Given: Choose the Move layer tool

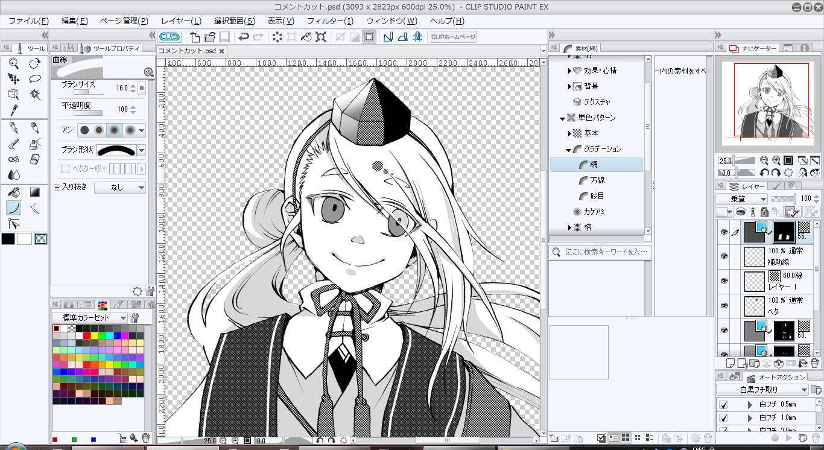Looking at the screenshot, I should [13, 78].
